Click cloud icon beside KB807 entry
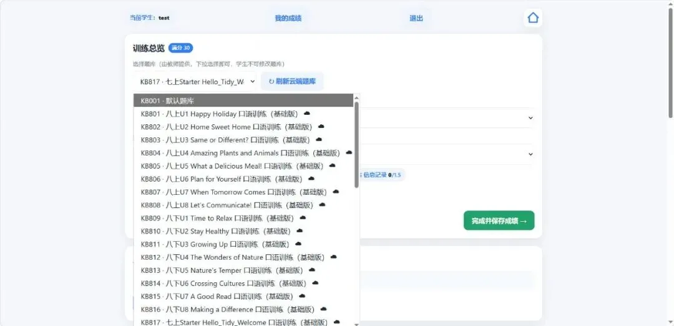Viewport: 674px width, 326px height. point(336,192)
